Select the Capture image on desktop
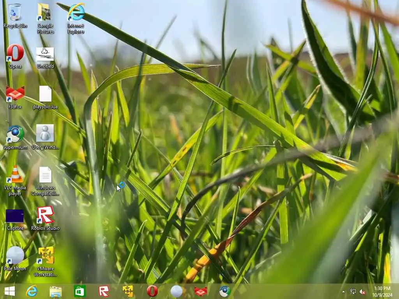This screenshot has width=399, height=299. click(15, 220)
